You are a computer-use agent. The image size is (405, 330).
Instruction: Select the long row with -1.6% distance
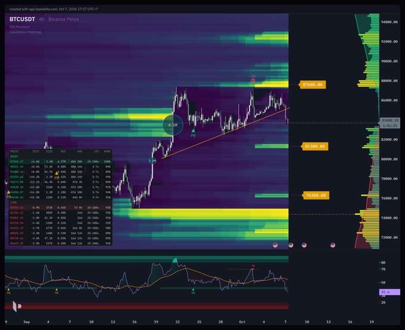click(60, 213)
